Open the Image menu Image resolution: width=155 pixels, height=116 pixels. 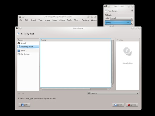(x=48, y=20)
